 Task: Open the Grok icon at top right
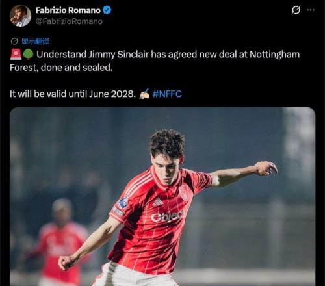[296, 10]
